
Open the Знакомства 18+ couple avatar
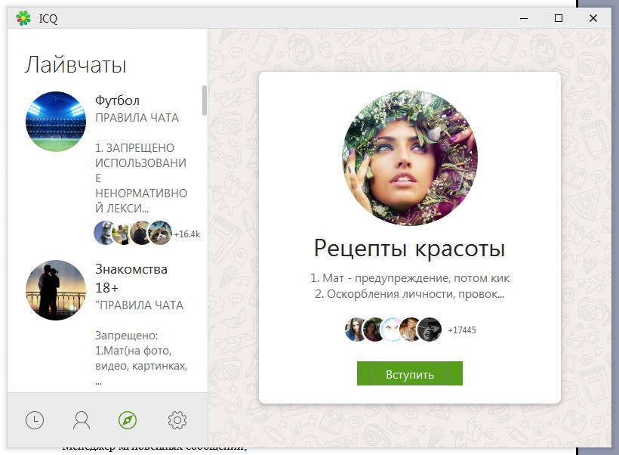pos(56,290)
